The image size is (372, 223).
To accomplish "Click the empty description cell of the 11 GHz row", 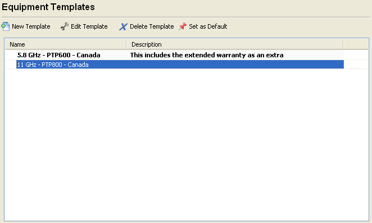I will pyautogui.click(x=235, y=65).
